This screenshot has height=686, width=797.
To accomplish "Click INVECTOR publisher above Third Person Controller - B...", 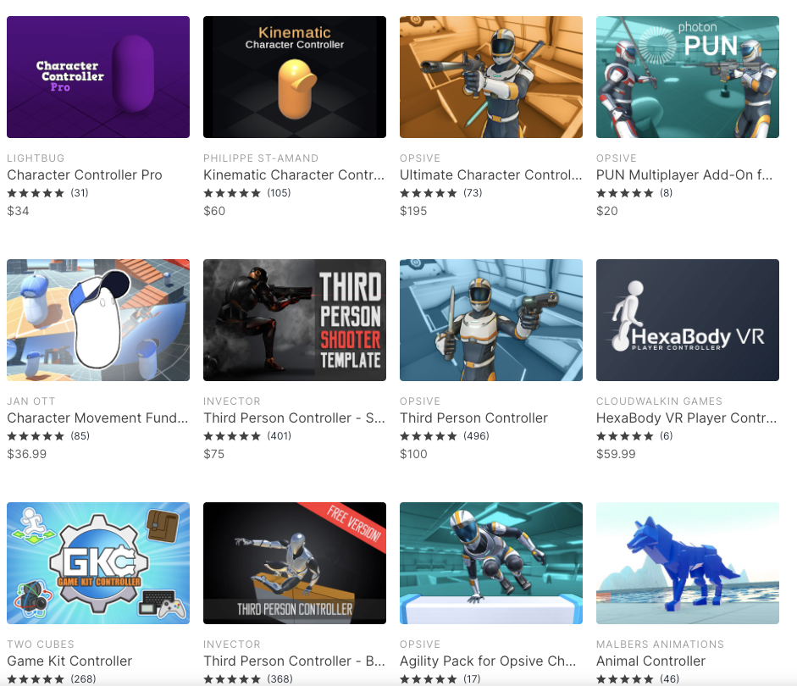I will (232, 644).
